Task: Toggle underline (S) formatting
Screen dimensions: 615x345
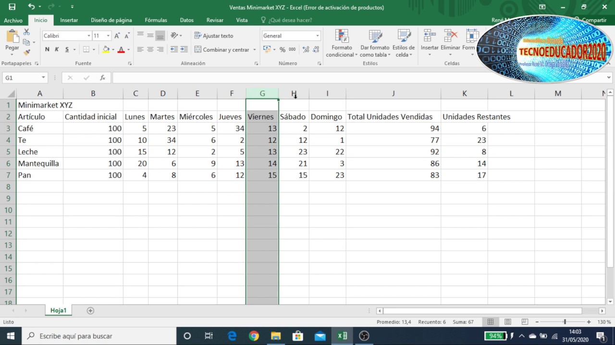Action: coord(67,49)
